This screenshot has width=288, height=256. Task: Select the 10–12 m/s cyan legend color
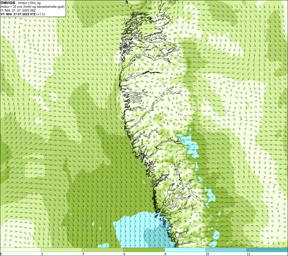point(226,250)
